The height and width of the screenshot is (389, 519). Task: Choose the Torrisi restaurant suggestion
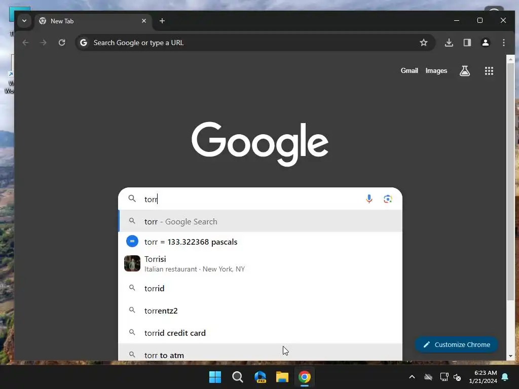click(x=260, y=263)
